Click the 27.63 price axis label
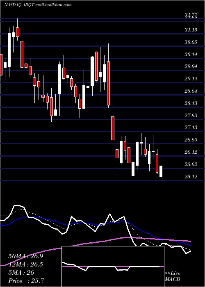Image resolution: width=205 pixels, height=287 pixels. click(191, 116)
